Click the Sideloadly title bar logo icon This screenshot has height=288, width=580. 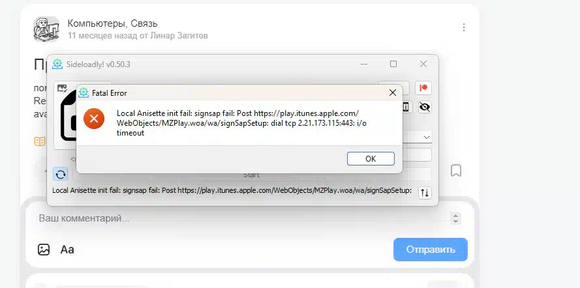[x=57, y=65]
